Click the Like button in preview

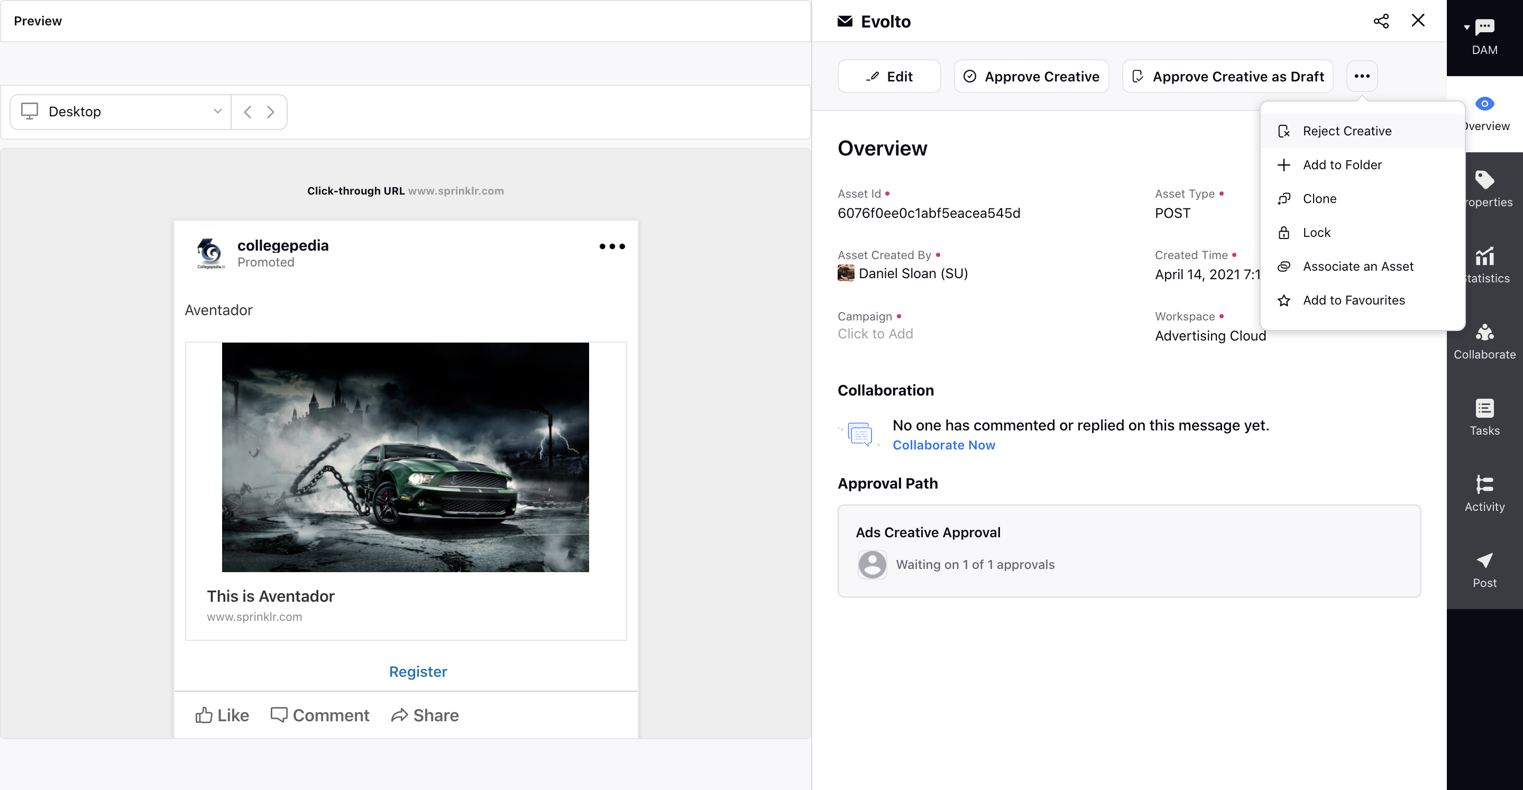click(x=222, y=715)
